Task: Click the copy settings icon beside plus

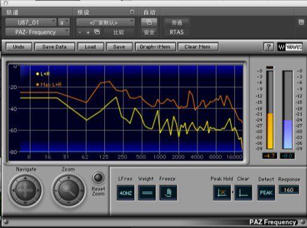Action: point(97,32)
